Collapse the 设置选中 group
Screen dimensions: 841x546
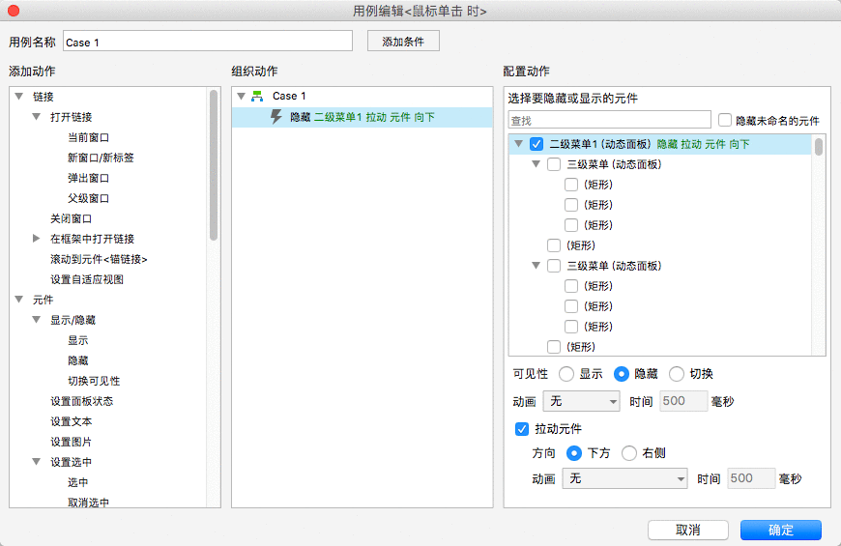pyautogui.click(x=36, y=462)
